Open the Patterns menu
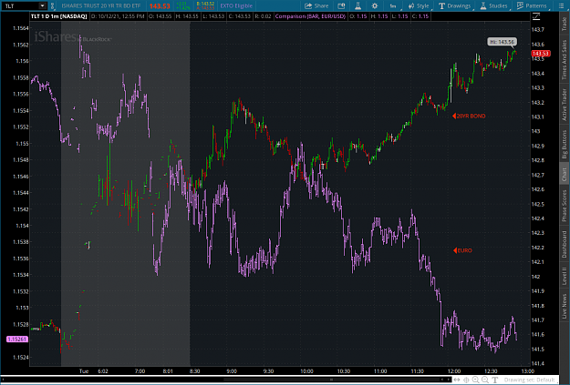Screen dimensions: 570x385 tap(533, 5)
